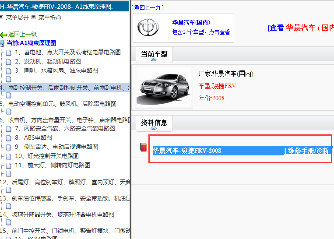Click the shield icon beside 当前:A1线束原理图
Screen dimensions: 334x239
pos(2,43)
